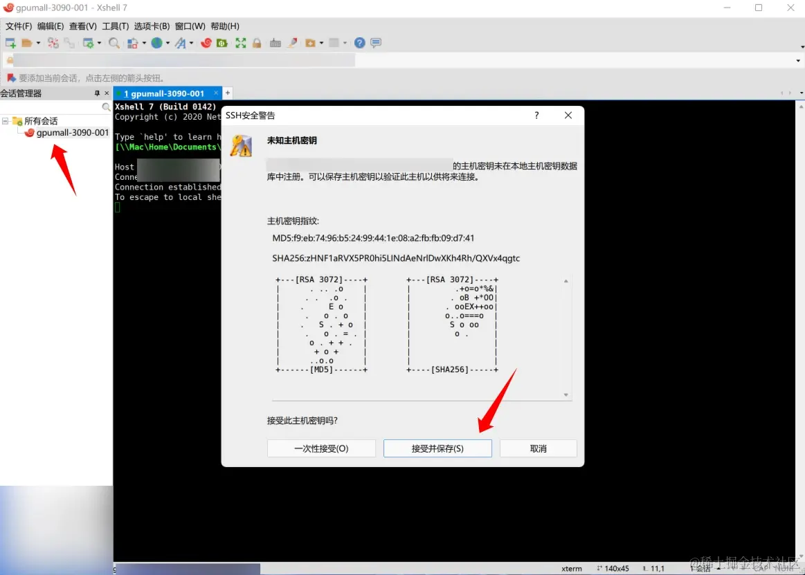
Task: Click the padlock lock-screen icon
Action: click(257, 43)
